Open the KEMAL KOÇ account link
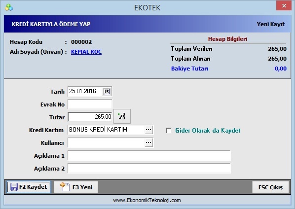 pyautogui.click(x=86, y=52)
